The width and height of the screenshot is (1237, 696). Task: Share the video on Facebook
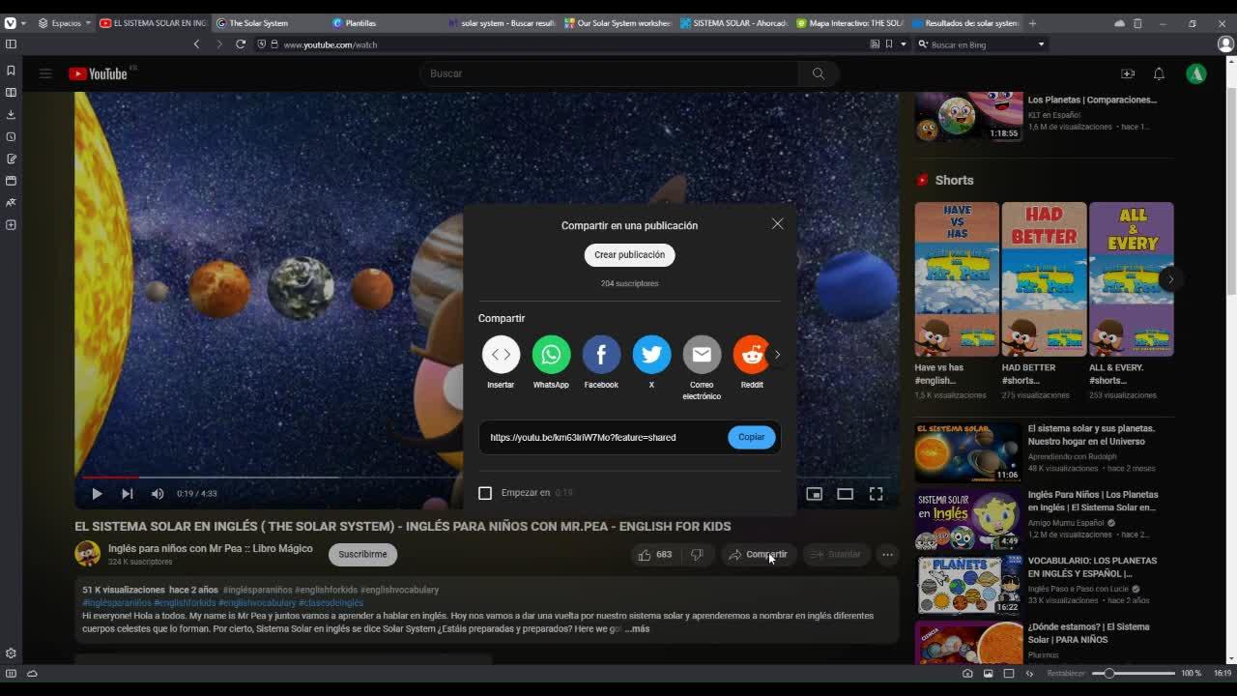(601, 355)
